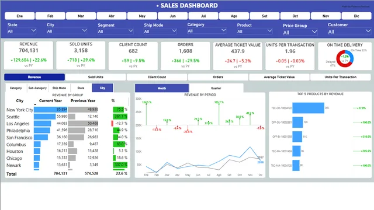Click the product bar labeled 12K
Image resolution: width=374 pixels, height=210 pixels.
(x=297, y=122)
